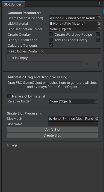Enable the Create Overlay checkbox
This screenshot has height=192, width=104.
tap(51, 34)
